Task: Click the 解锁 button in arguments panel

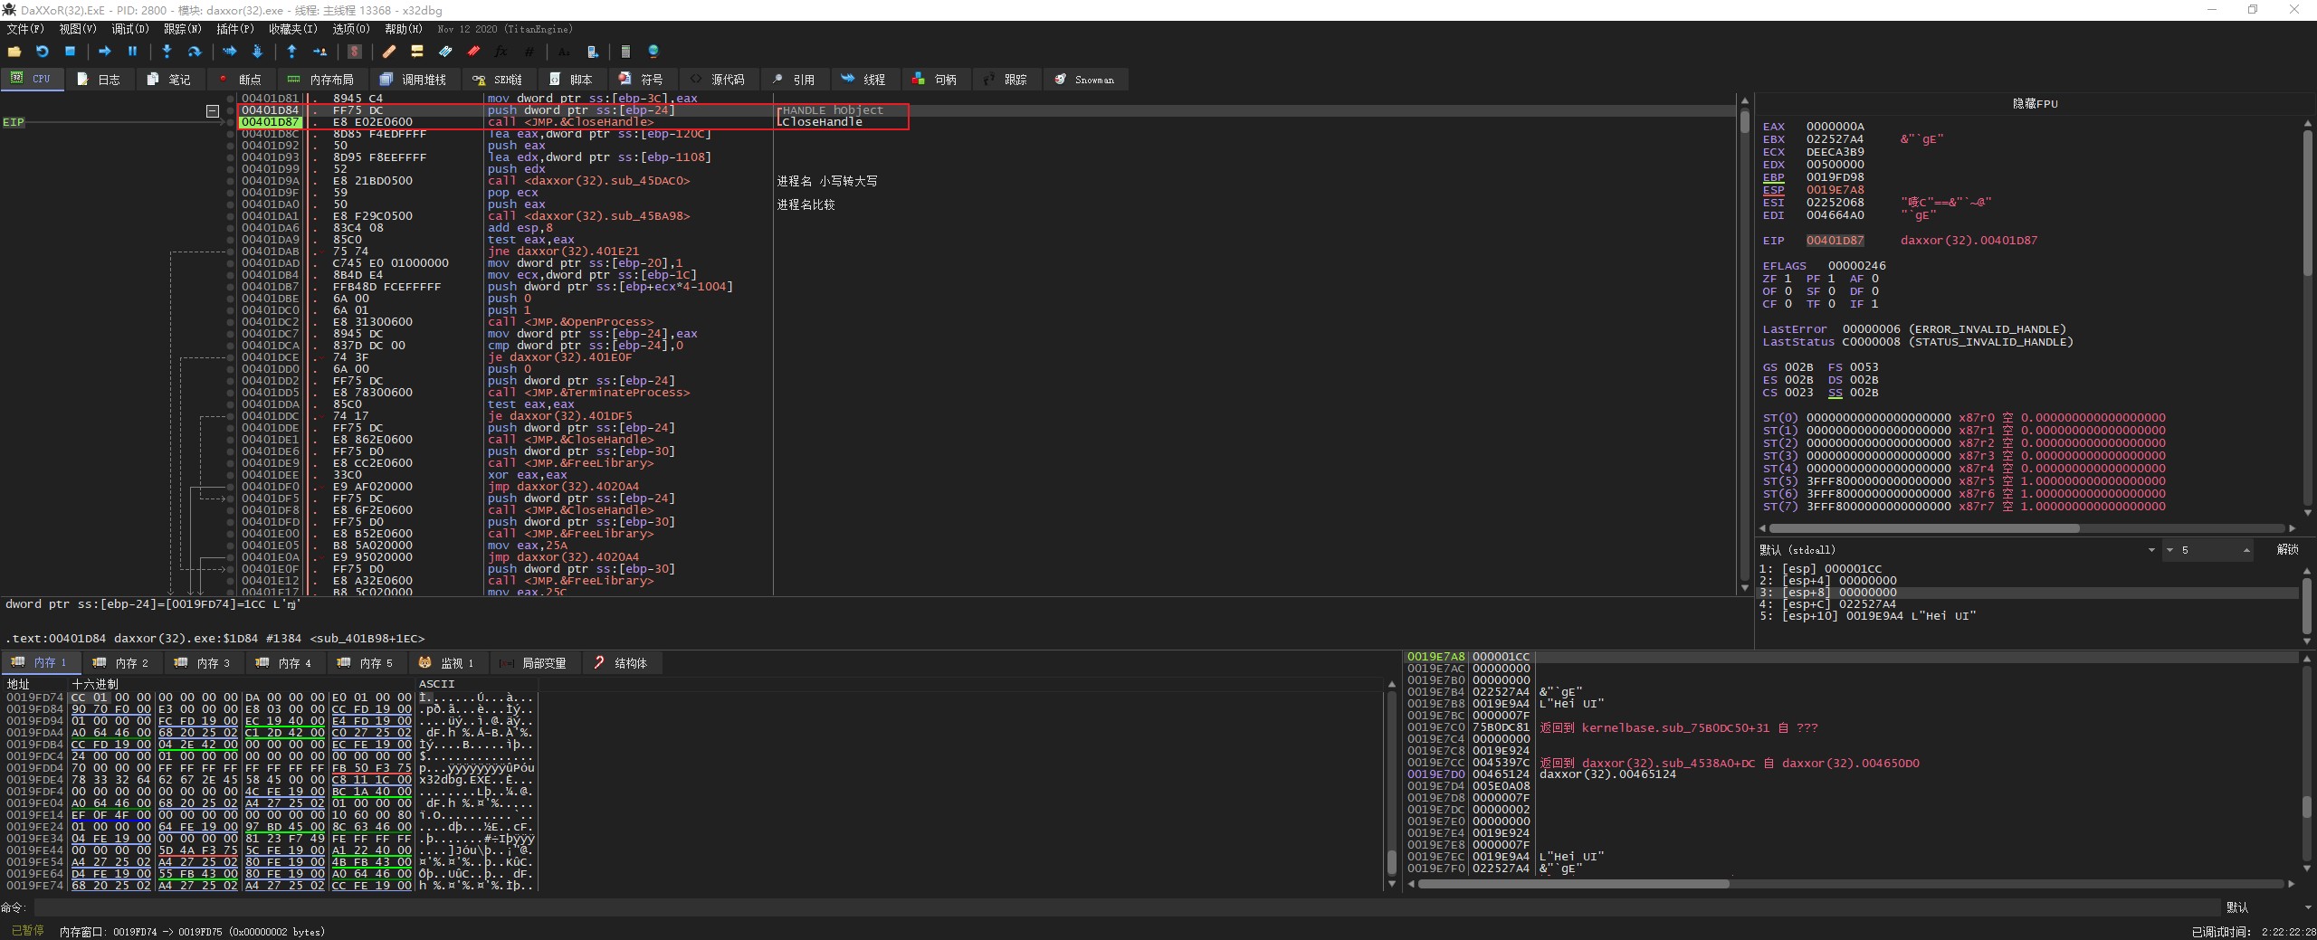Action: click(x=2287, y=550)
